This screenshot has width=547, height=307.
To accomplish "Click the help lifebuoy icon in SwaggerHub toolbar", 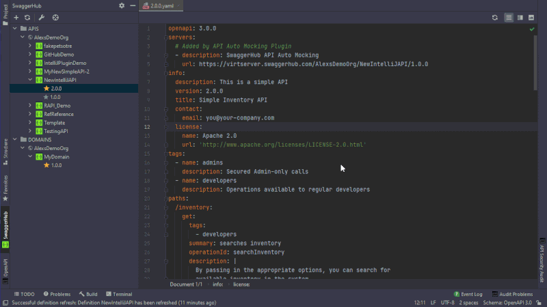I will pos(55,18).
